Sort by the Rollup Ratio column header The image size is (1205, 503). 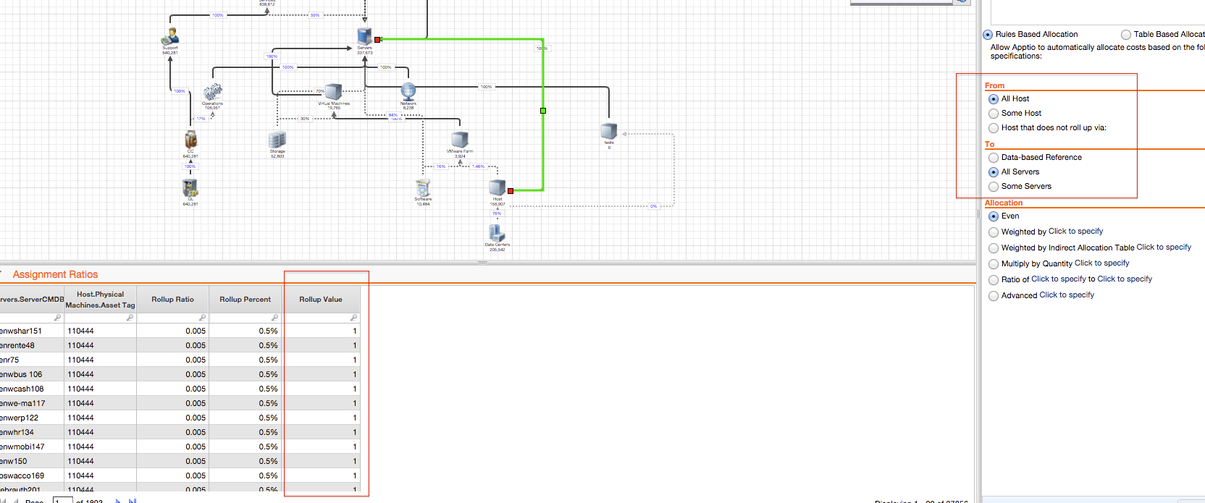coord(172,300)
